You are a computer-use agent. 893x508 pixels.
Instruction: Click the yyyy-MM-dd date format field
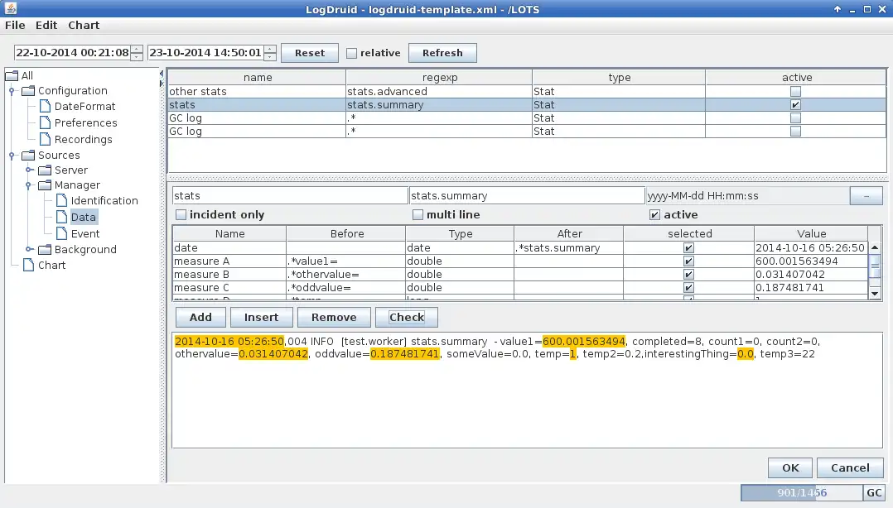coord(748,196)
